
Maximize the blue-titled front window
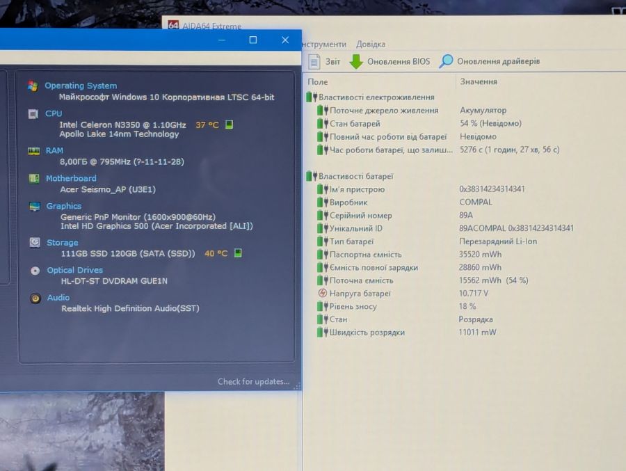click(x=252, y=40)
